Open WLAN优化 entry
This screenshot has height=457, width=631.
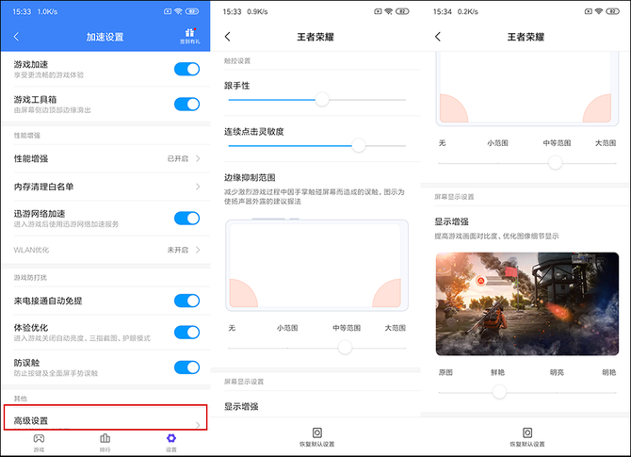(105, 250)
